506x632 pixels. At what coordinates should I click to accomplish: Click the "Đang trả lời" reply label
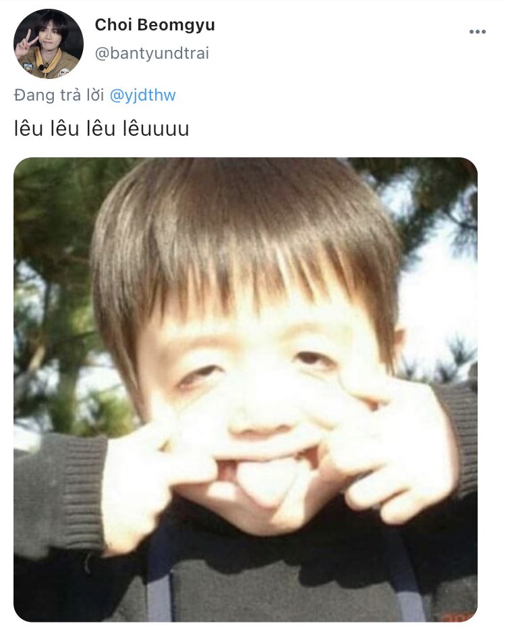pos(59,95)
